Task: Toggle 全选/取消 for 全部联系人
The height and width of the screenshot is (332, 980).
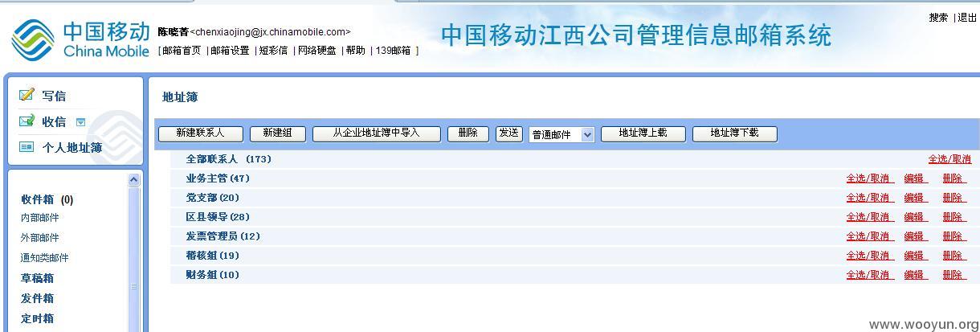Action: (949, 159)
